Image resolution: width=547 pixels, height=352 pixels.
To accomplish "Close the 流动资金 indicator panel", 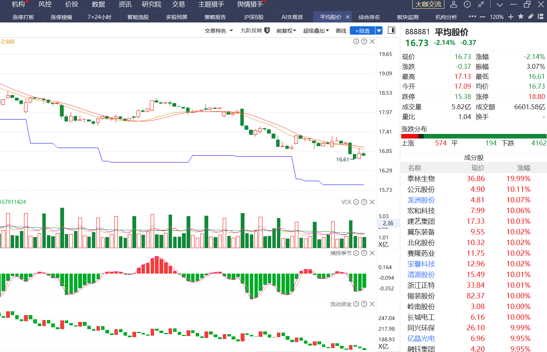I will [x=372, y=304].
